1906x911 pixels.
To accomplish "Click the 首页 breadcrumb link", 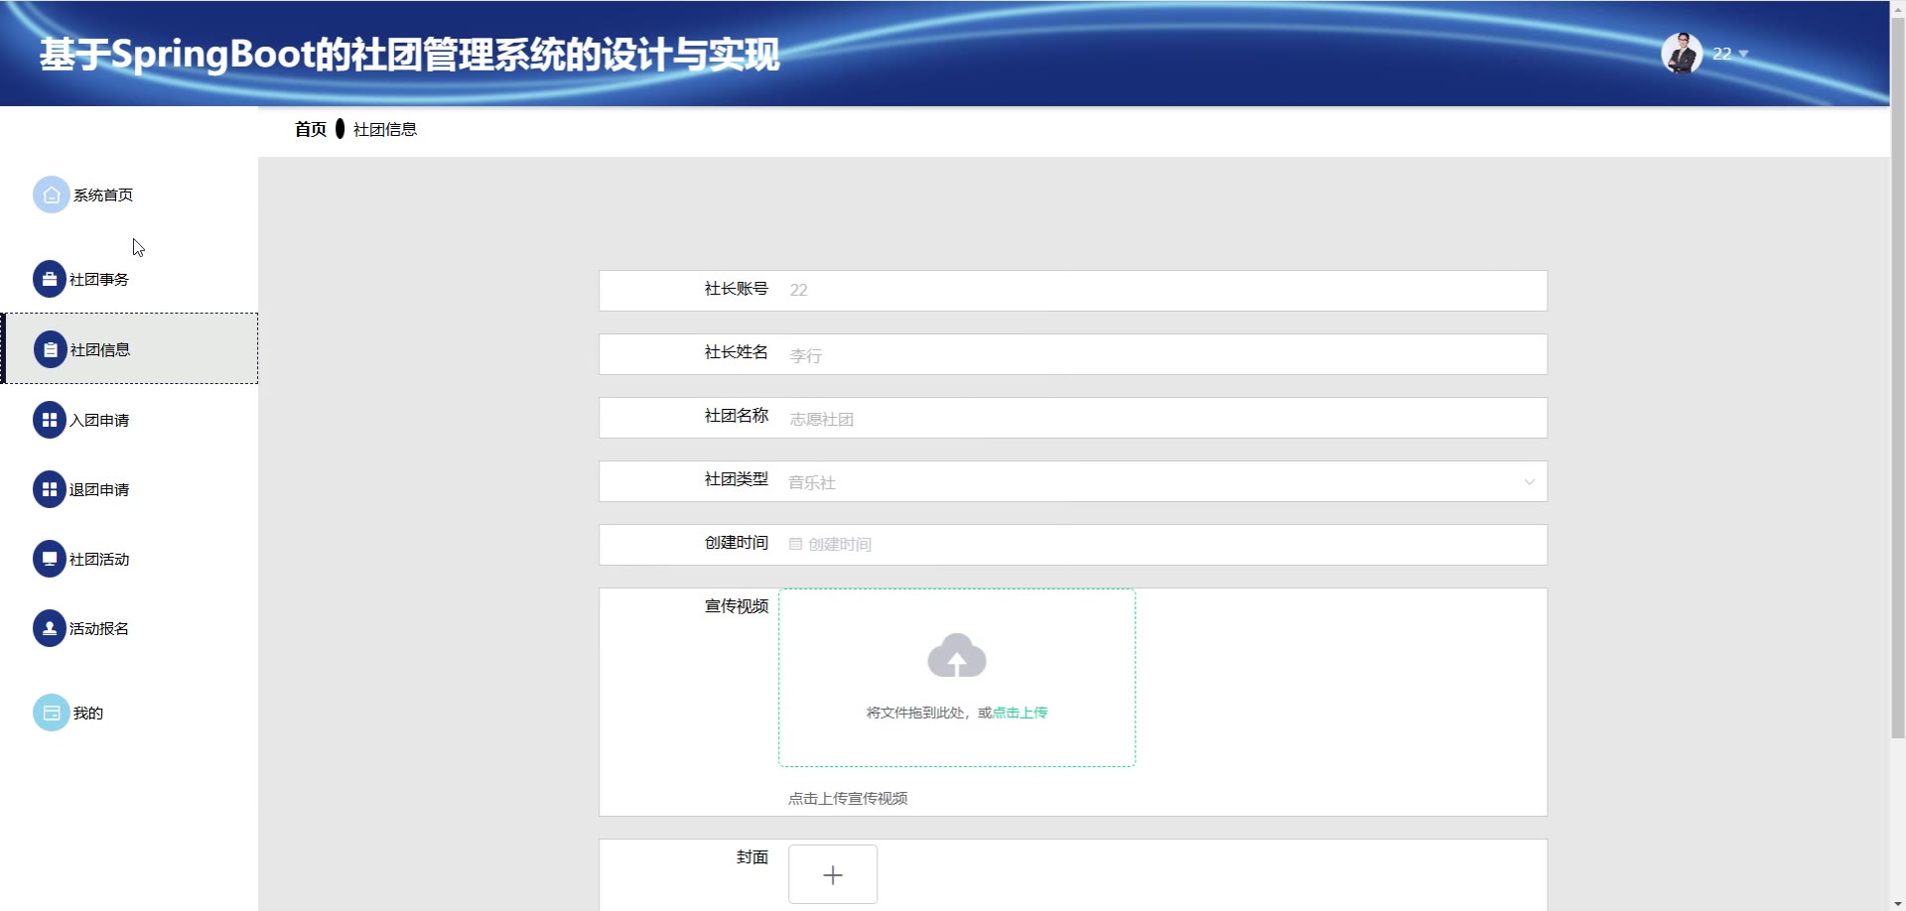I will click(311, 129).
